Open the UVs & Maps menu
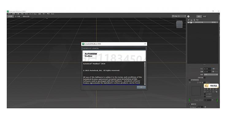 tap(33, 14)
